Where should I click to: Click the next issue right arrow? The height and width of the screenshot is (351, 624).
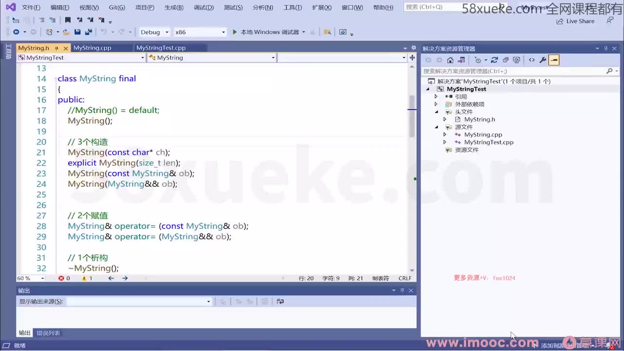click(125, 278)
